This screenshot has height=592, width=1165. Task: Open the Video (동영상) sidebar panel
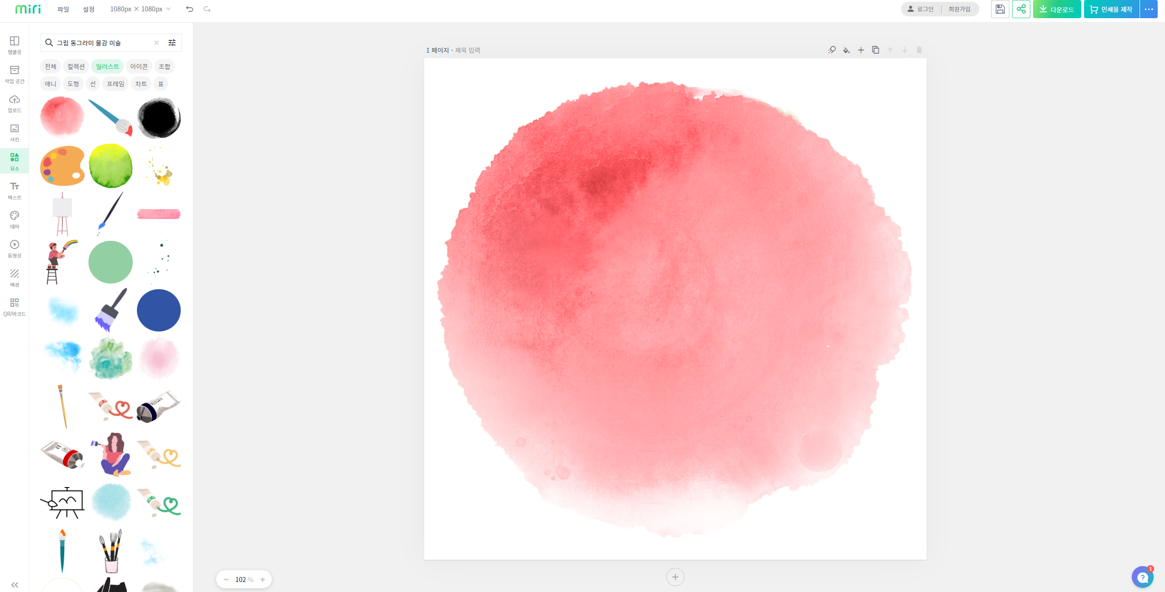[15, 249]
